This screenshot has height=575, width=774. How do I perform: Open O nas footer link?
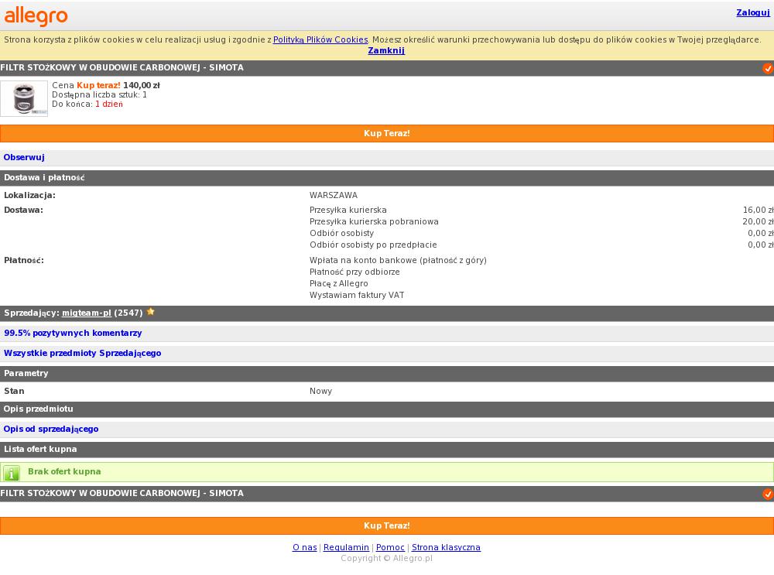(x=304, y=547)
